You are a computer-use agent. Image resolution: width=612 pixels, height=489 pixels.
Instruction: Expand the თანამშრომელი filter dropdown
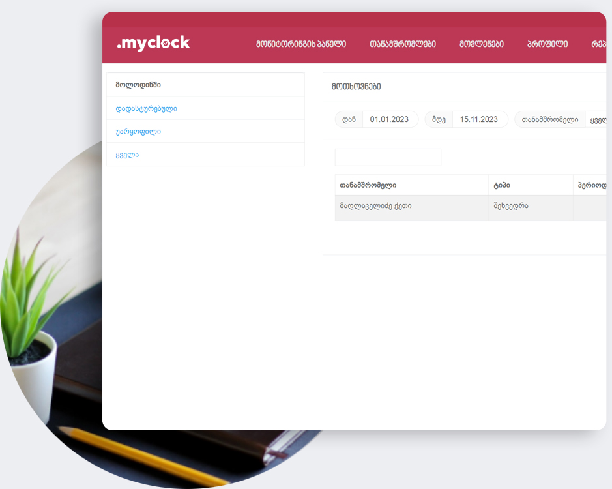pyautogui.click(x=596, y=119)
